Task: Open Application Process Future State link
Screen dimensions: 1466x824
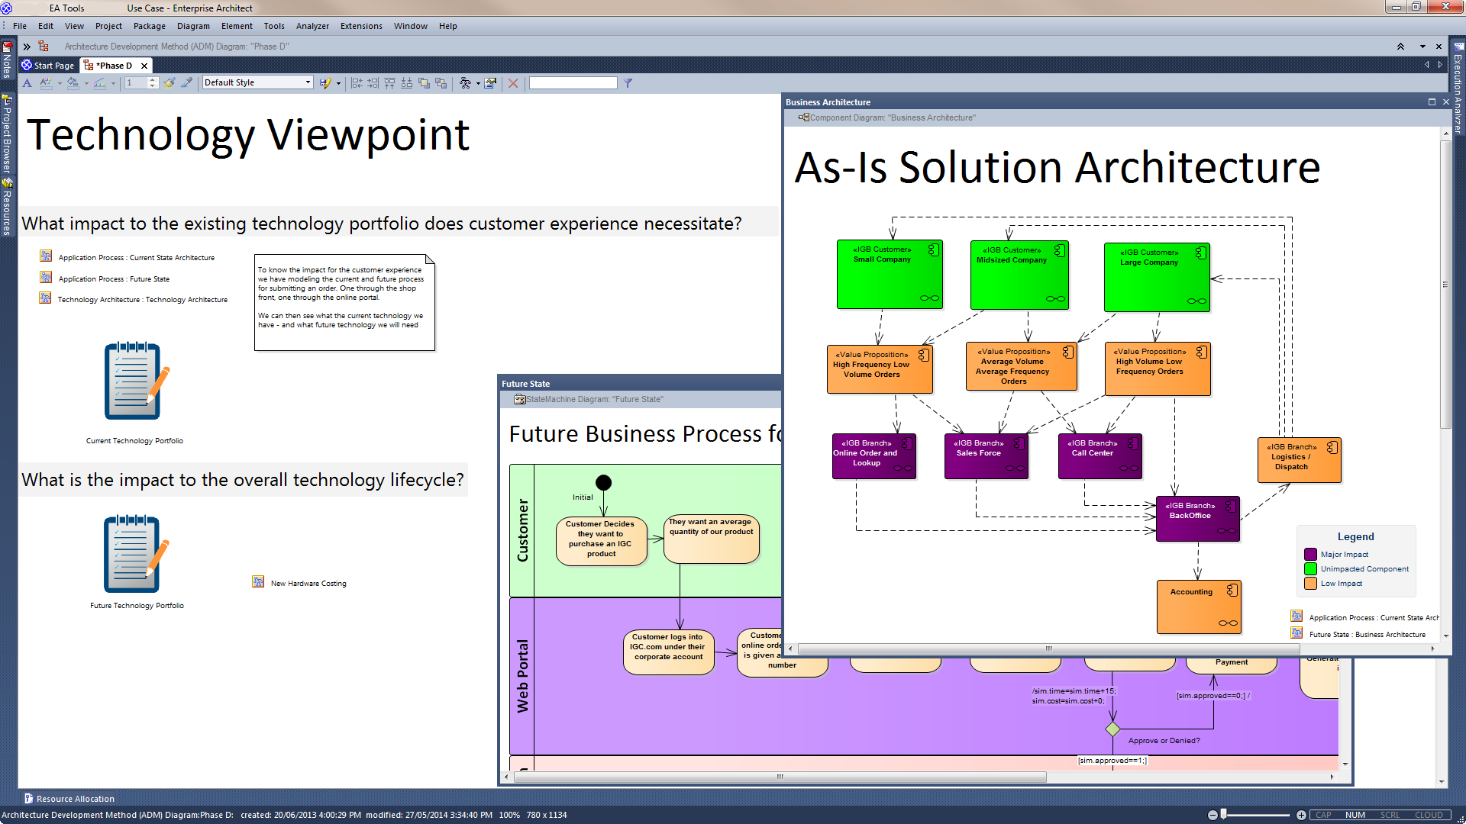Action: pos(114,279)
